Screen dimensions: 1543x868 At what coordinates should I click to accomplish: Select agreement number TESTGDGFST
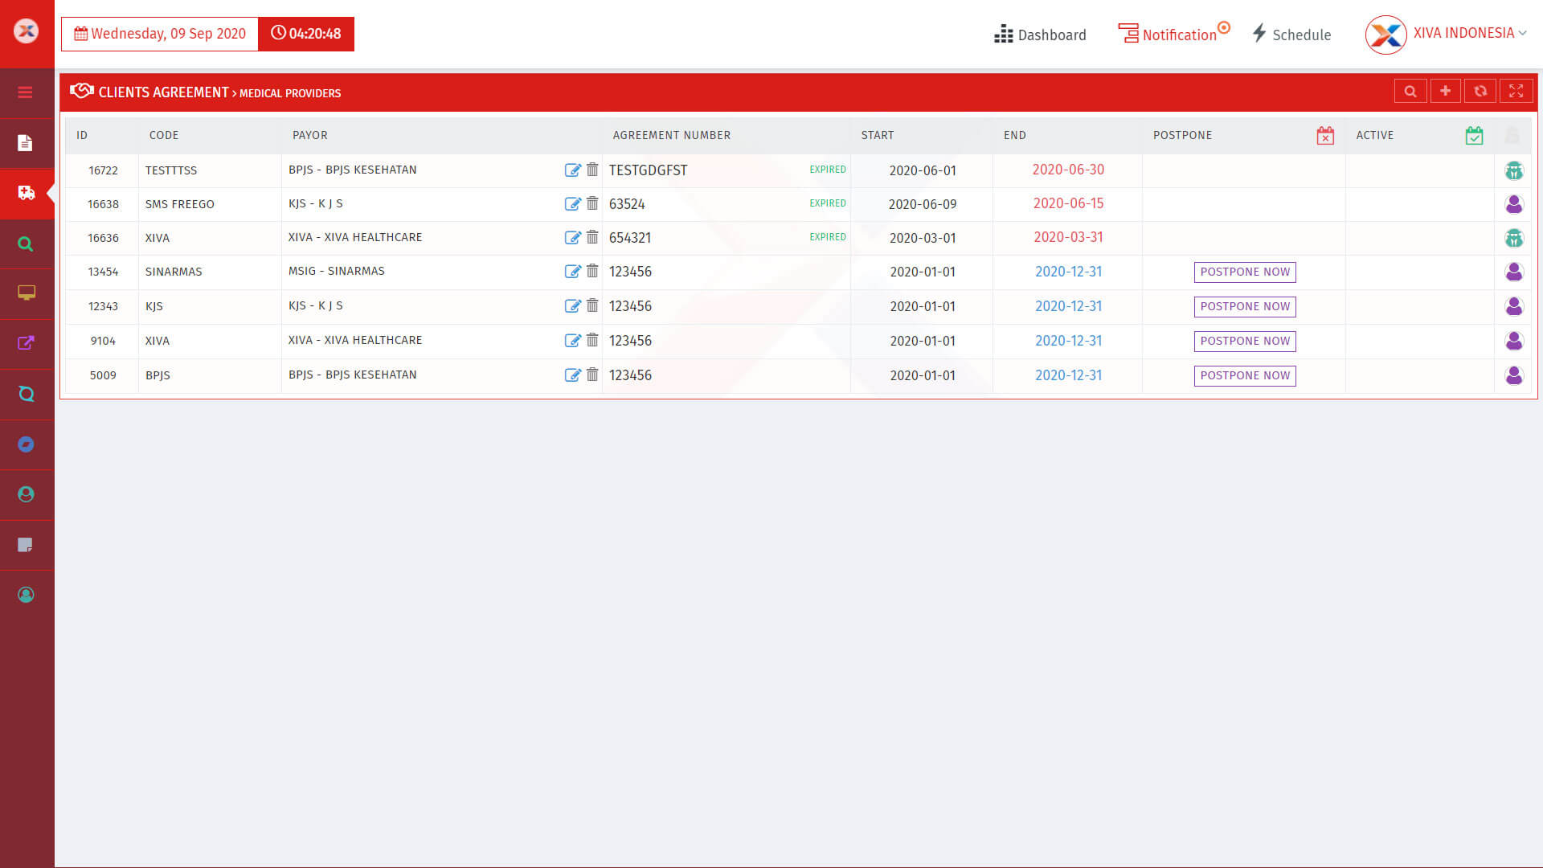pos(648,170)
